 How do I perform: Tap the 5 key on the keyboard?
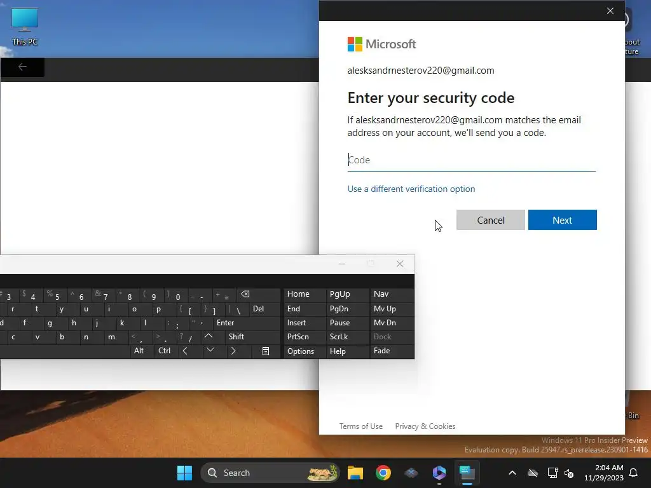click(x=55, y=295)
